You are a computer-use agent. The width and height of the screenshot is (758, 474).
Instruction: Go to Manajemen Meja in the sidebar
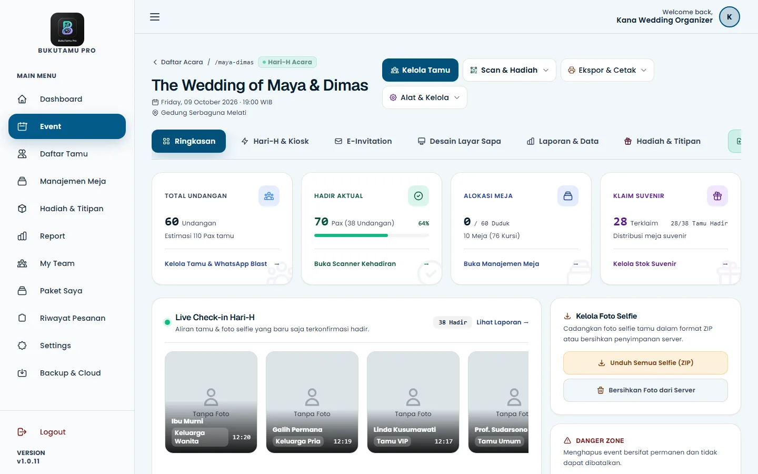[x=67, y=181]
